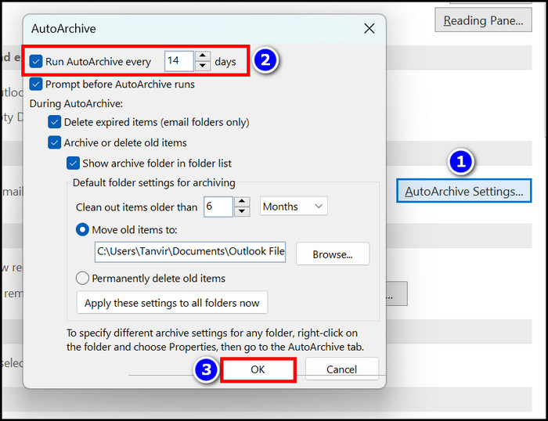Increase Clean out items older than value
This screenshot has width=548, height=421.
(x=242, y=202)
